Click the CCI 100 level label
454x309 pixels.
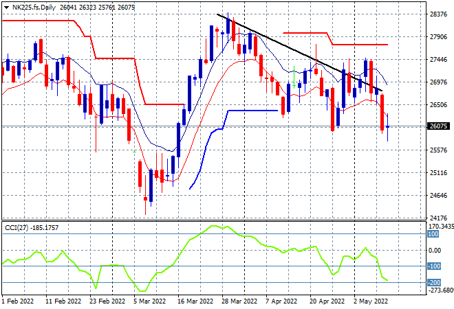(433, 234)
